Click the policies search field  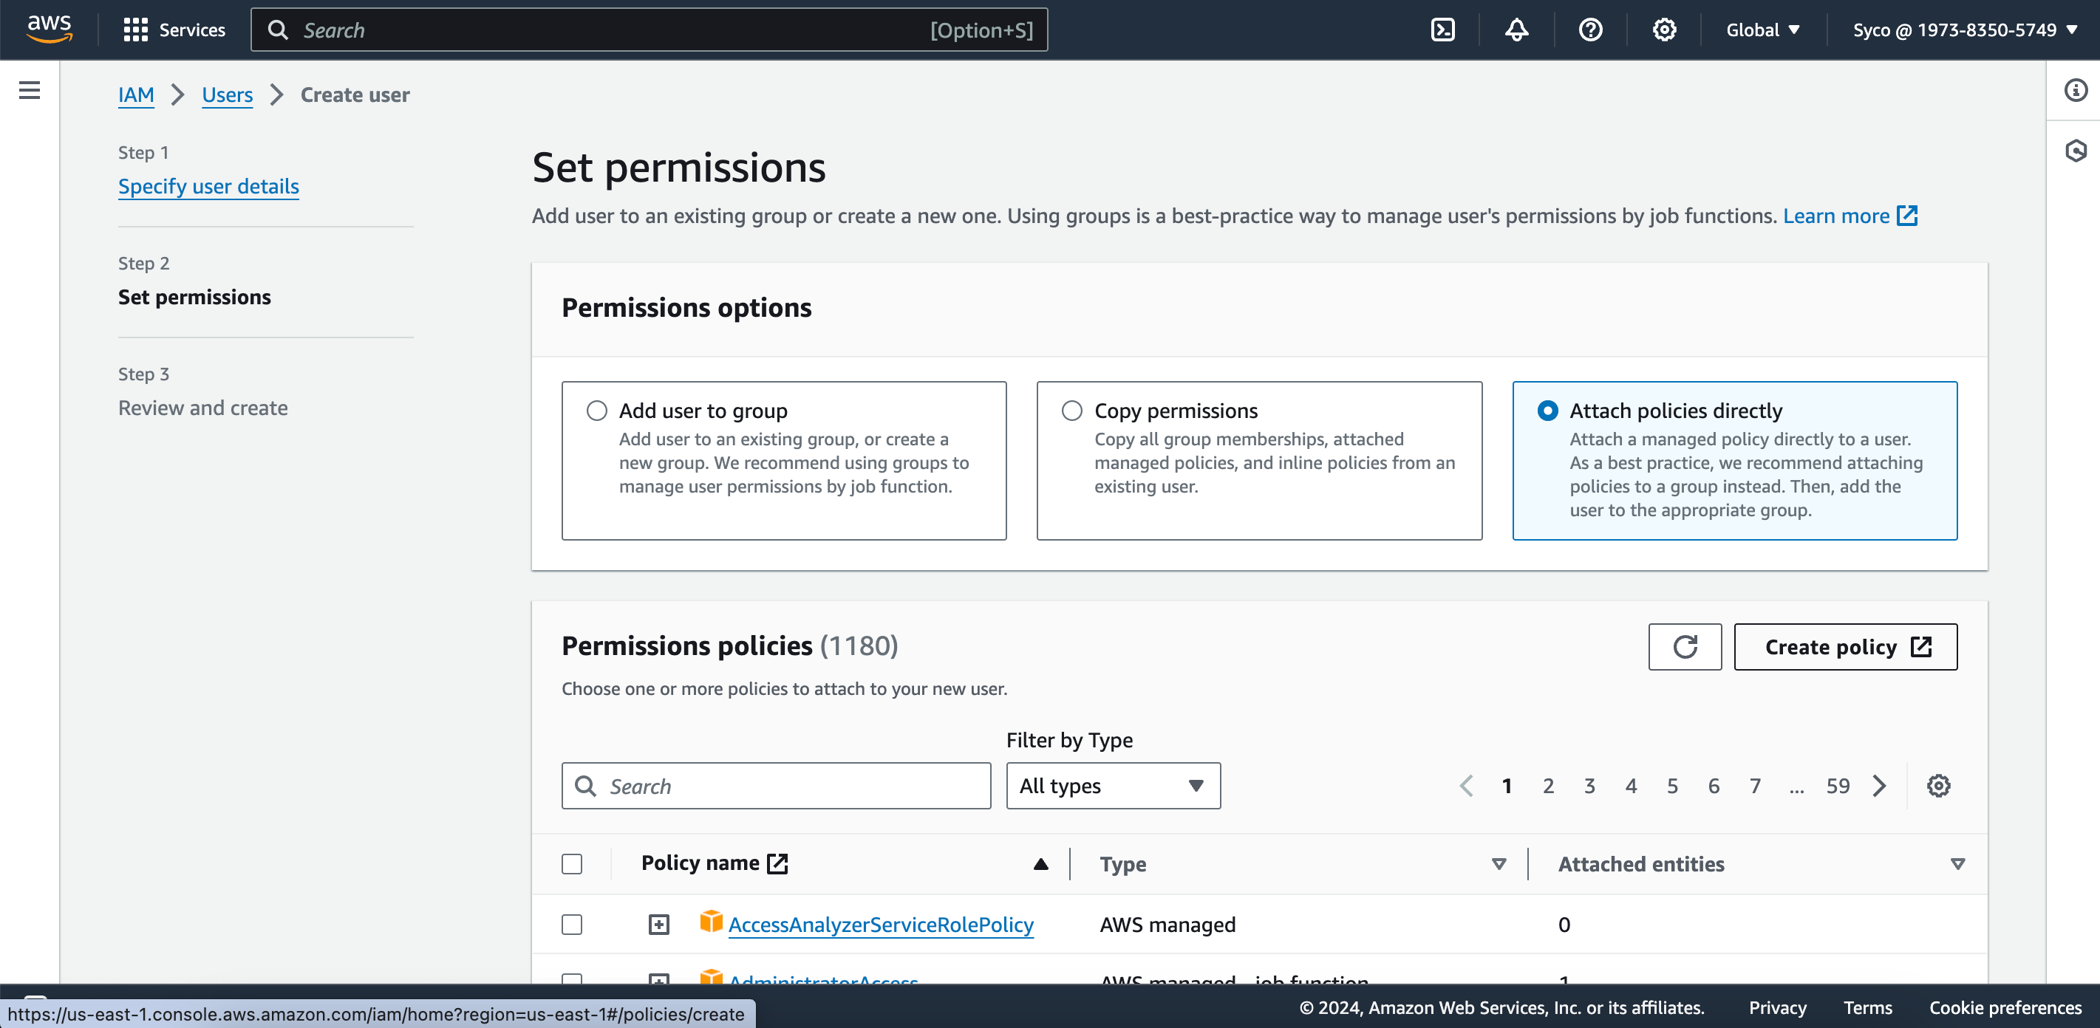tap(776, 785)
